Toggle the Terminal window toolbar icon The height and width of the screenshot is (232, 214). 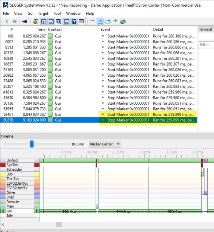(x=66, y=22)
